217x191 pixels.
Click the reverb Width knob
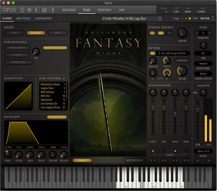point(167,61)
